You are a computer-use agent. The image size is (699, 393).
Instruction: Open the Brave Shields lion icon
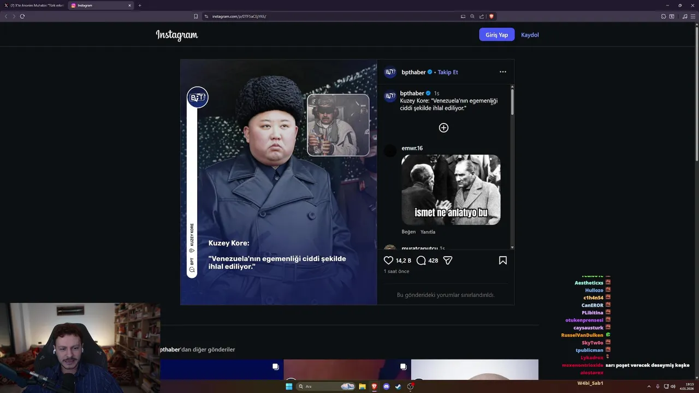[491, 16]
